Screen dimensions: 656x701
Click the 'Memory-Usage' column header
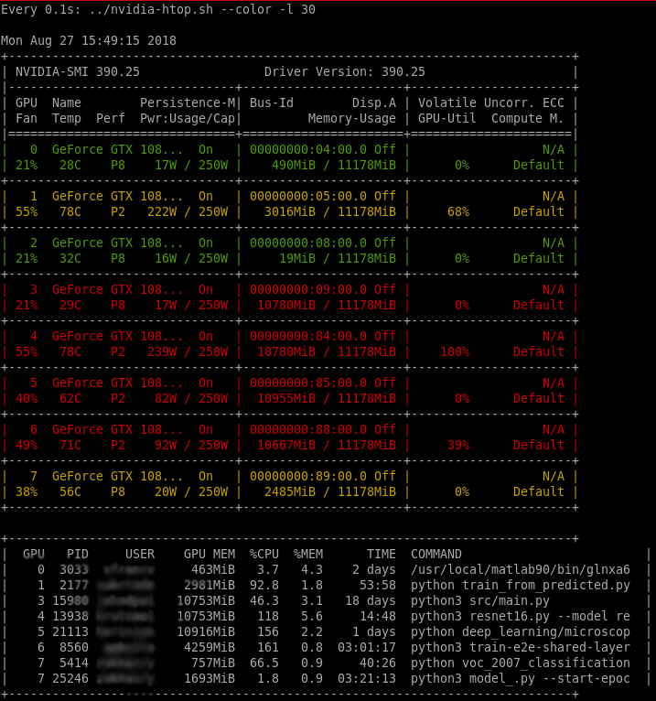point(351,118)
